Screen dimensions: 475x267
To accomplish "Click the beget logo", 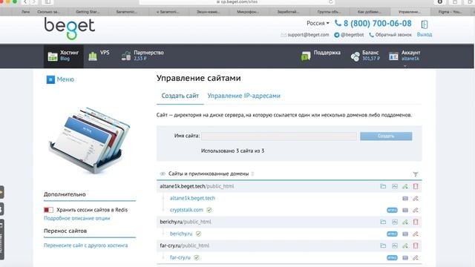I will pos(70,28).
